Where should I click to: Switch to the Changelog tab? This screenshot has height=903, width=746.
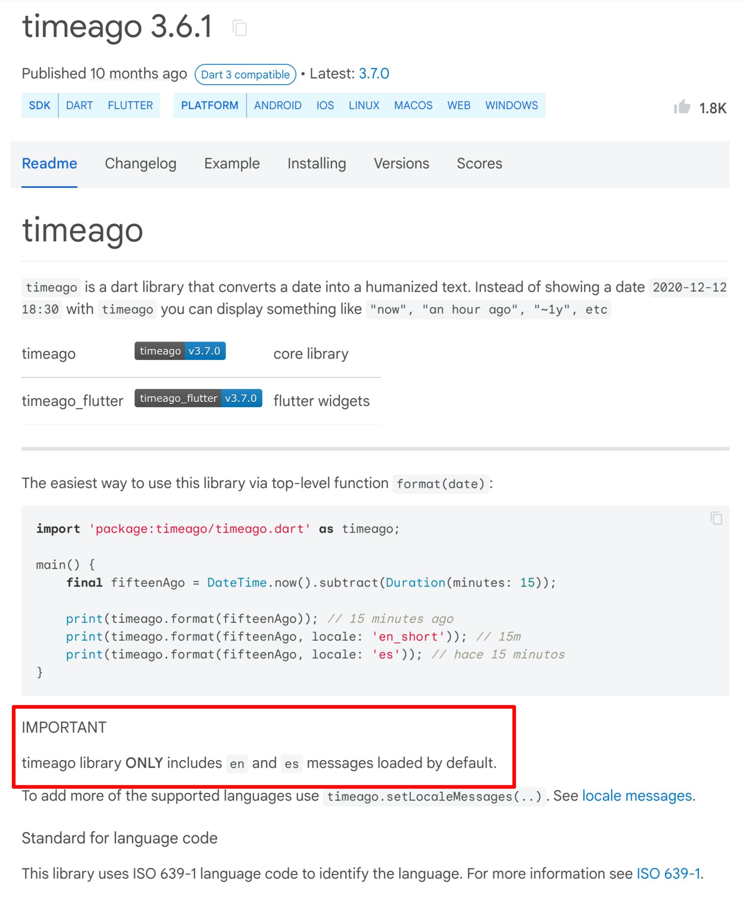pos(141,163)
